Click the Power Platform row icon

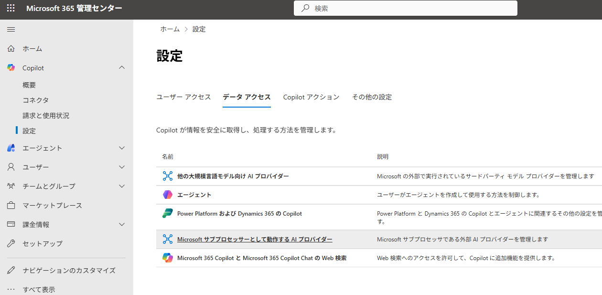click(x=167, y=214)
